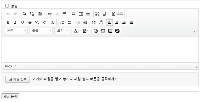Insert a hyperlink with link icon
The width and height of the screenshot is (200, 102).
click(50, 14)
